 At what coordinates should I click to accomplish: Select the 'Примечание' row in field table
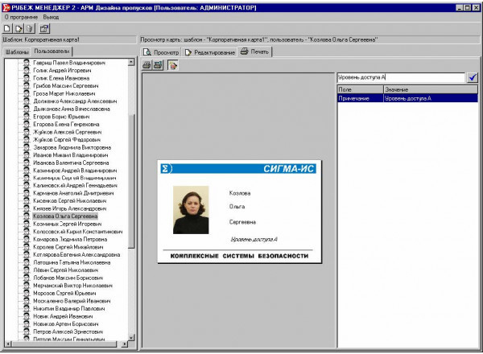[354, 98]
